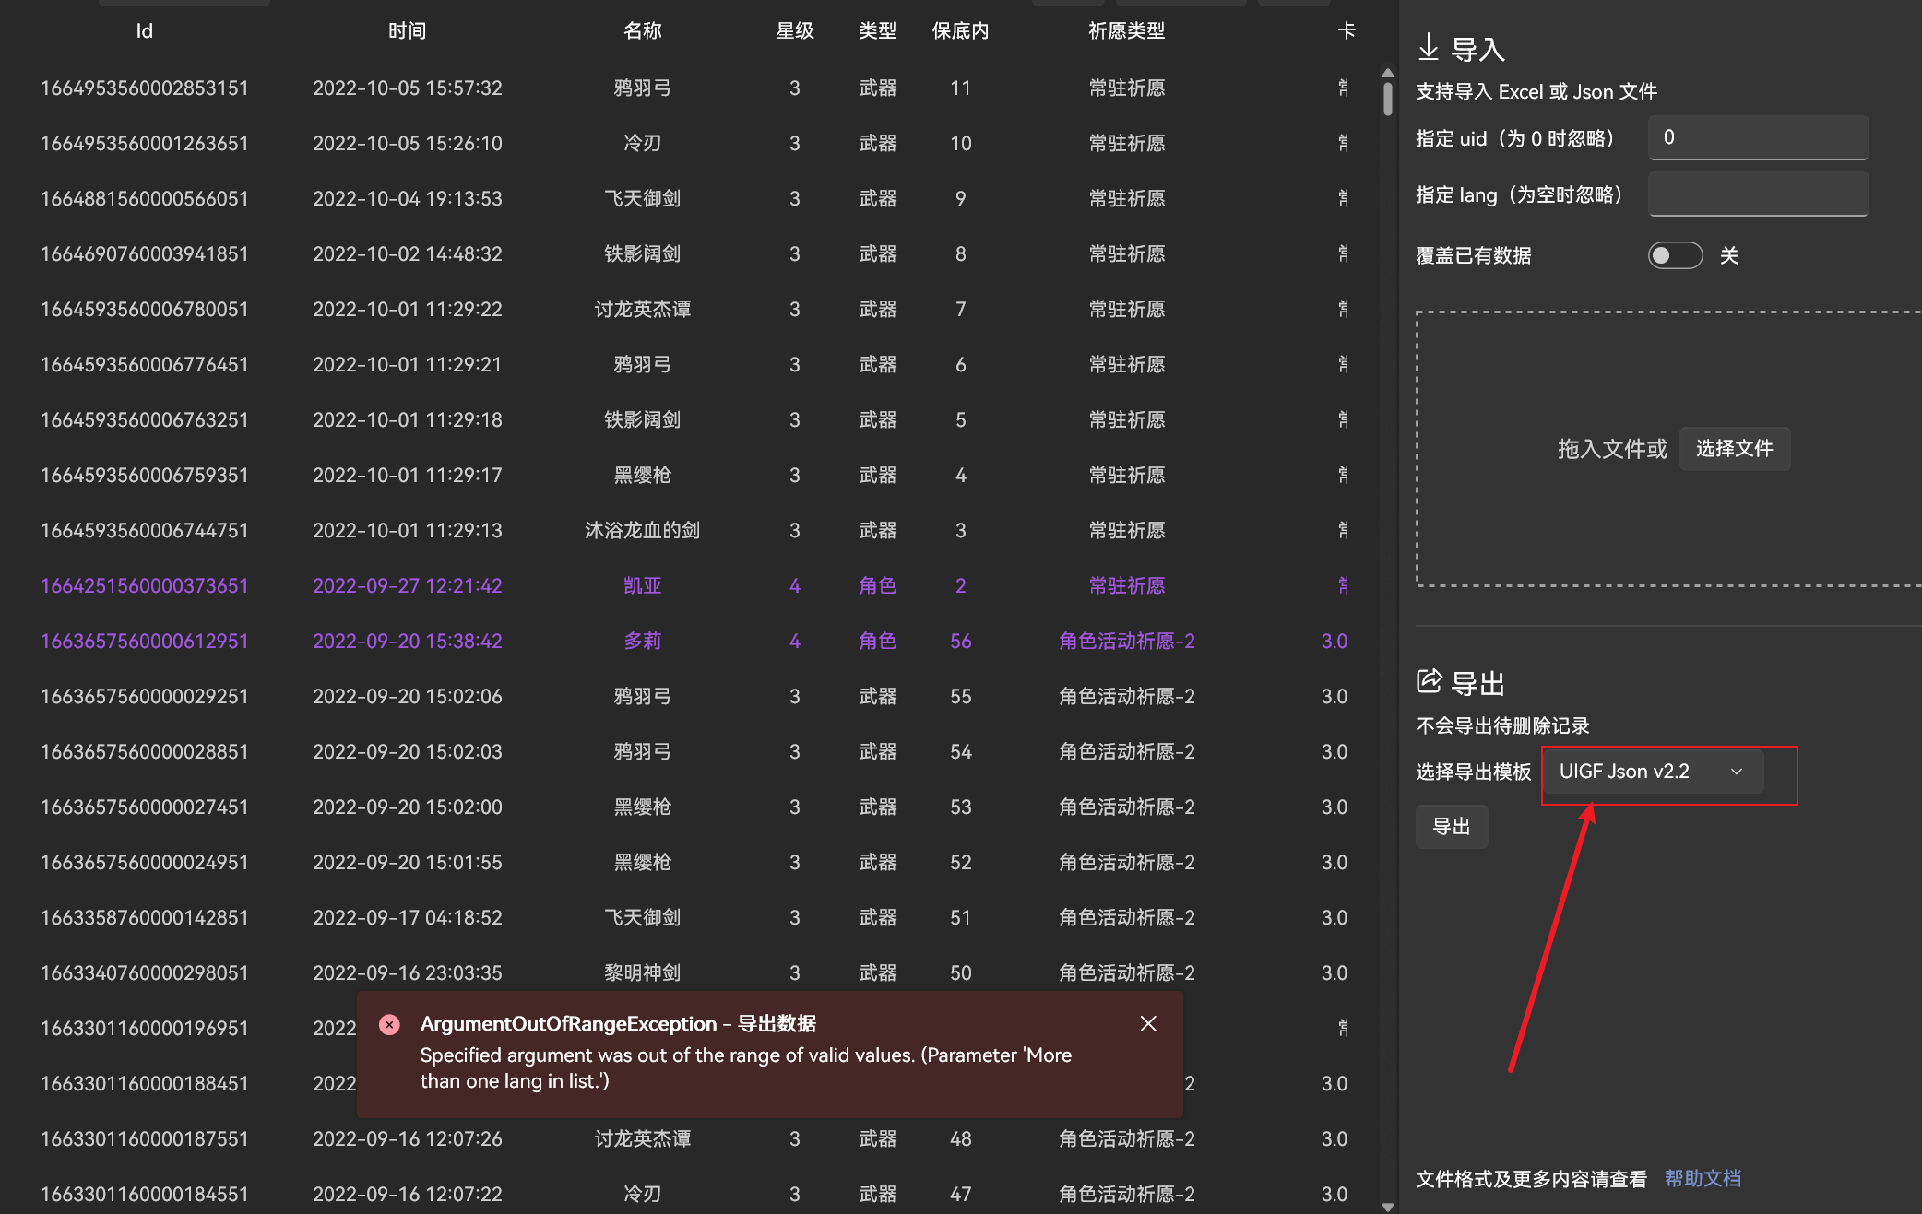The image size is (1922, 1214).
Task: Click the Id column header
Action: click(x=144, y=30)
